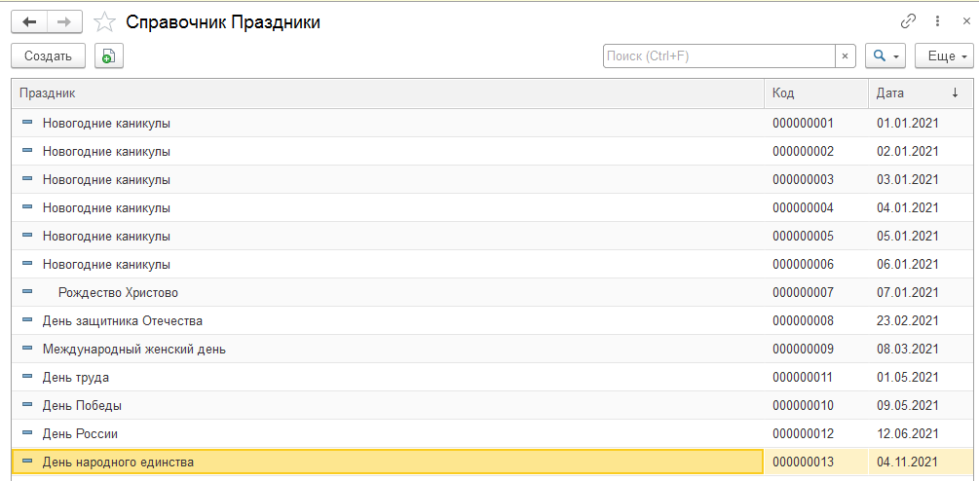This screenshot has height=481, width=979.
Task: Clear the search field with X
Action: point(846,55)
